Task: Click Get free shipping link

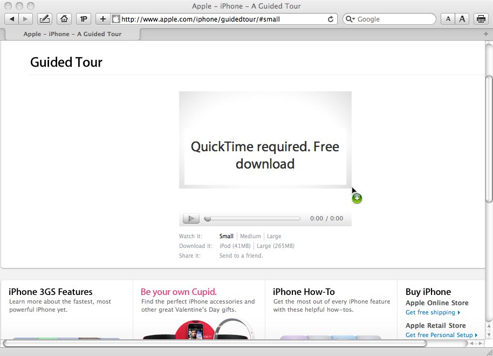Action: point(433,312)
